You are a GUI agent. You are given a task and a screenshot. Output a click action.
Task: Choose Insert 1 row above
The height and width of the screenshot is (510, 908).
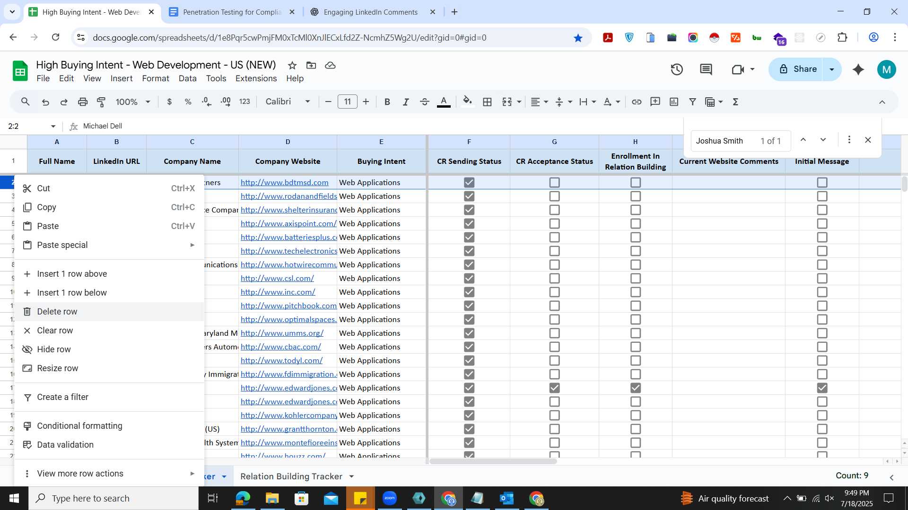[109, 274]
